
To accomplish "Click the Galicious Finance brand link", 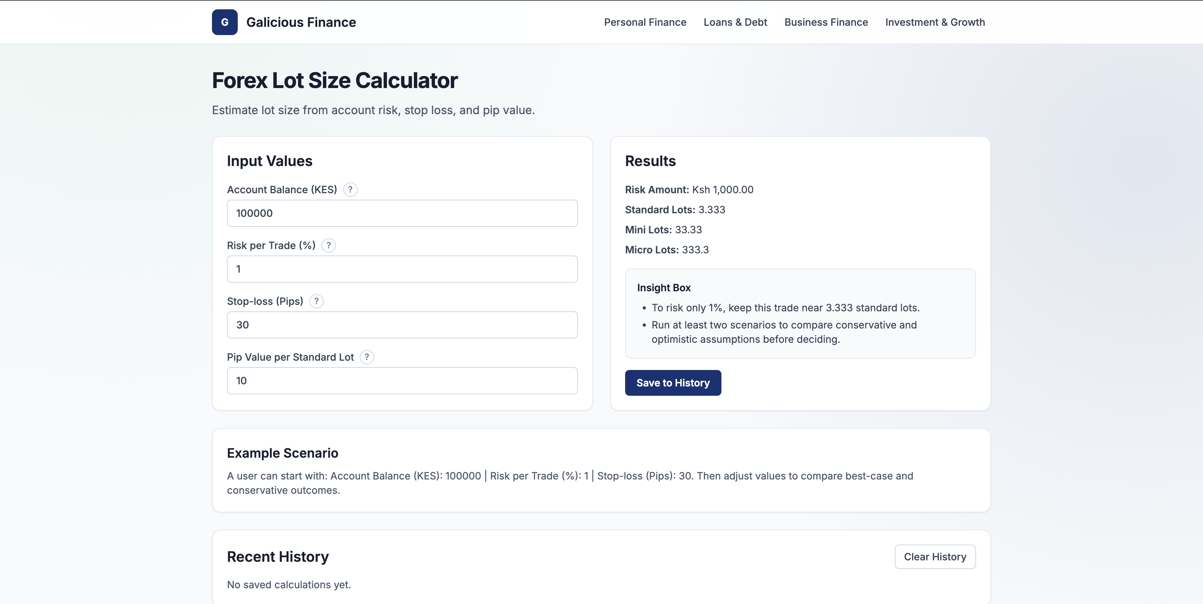I will coord(301,22).
